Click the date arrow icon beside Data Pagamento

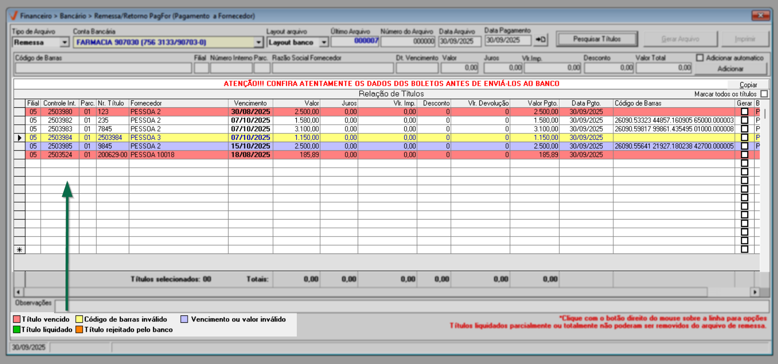point(541,40)
